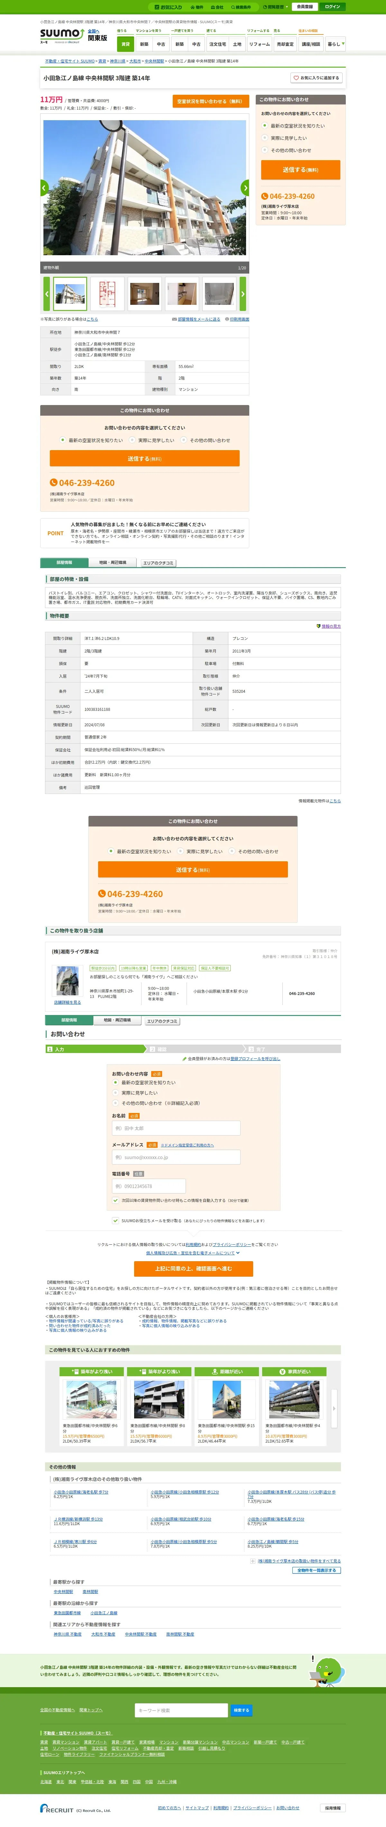This screenshot has width=386, height=1827.
Task: Click ログイン button in top bar
Action: pyautogui.click(x=333, y=7)
